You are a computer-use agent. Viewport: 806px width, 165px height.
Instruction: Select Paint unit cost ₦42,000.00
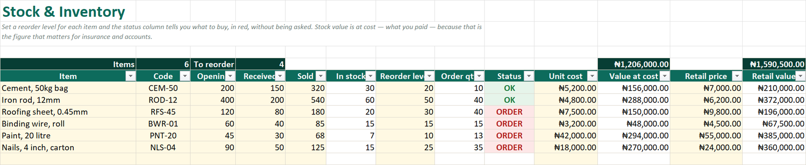tap(566, 135)
